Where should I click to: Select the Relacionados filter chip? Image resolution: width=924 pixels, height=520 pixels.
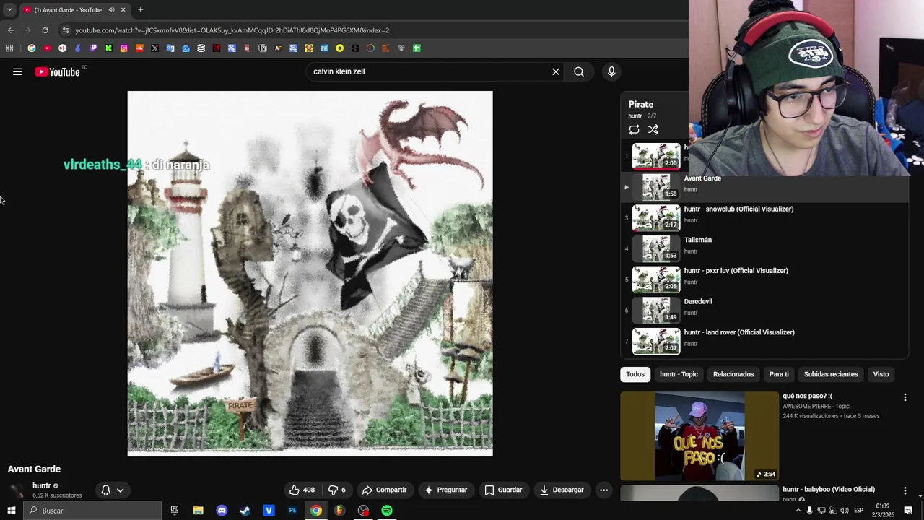coord(733,374)
